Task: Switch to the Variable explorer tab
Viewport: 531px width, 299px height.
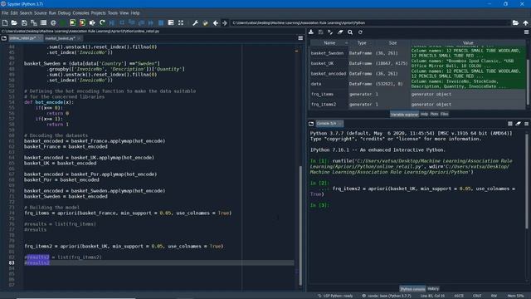Action: 404,115
